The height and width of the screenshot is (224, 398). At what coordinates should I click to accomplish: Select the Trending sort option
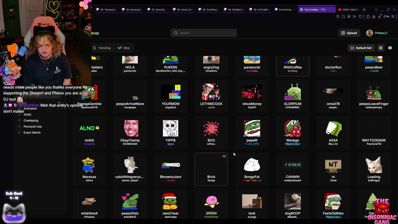tap(102, 48)
